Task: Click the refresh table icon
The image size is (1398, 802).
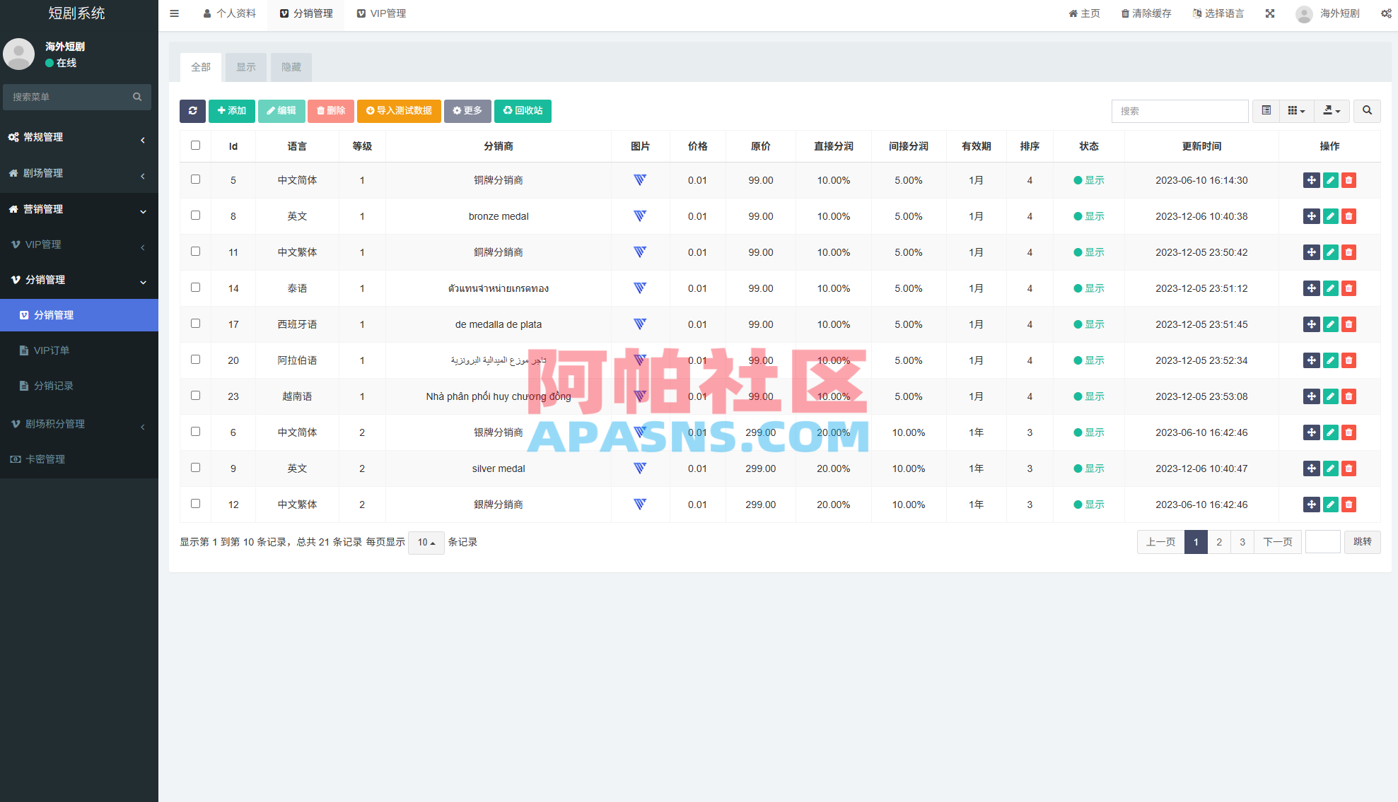Action: click(x=192, y=111)
